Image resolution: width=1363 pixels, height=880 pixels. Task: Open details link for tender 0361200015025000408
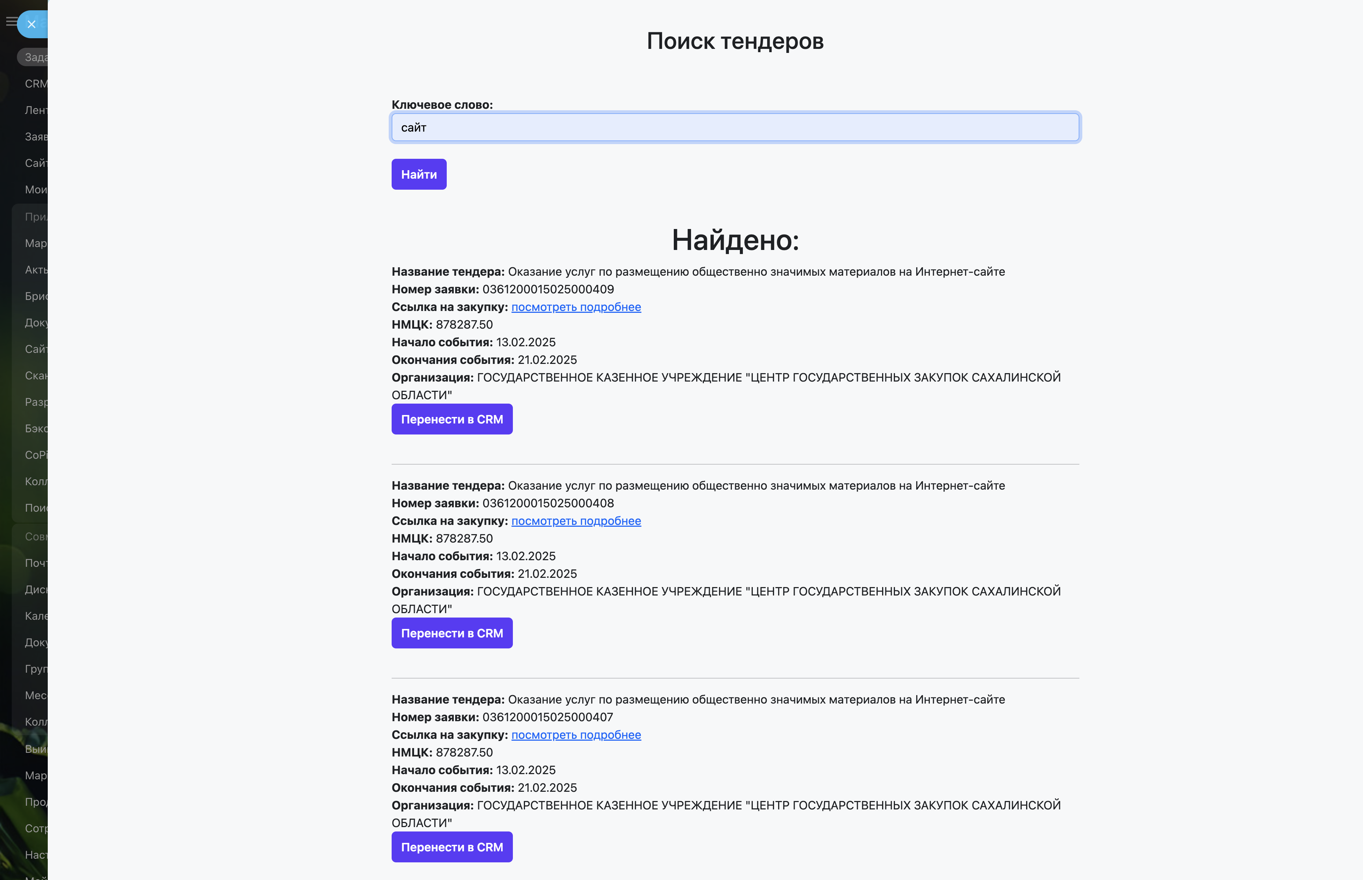(x=576, y=521)
